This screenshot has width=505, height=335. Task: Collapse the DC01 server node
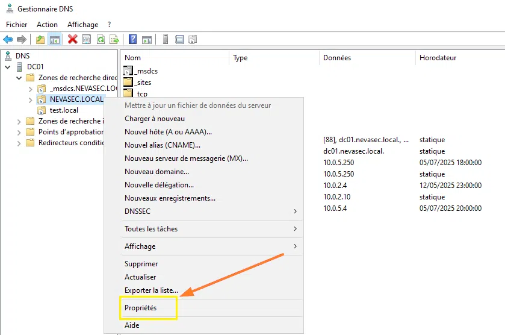tap(7, 67)
